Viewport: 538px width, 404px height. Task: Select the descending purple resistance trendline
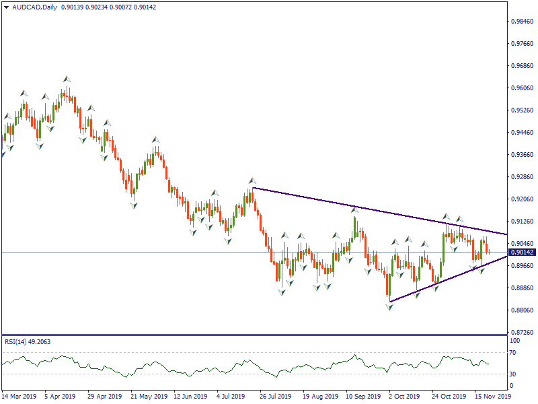377,210
